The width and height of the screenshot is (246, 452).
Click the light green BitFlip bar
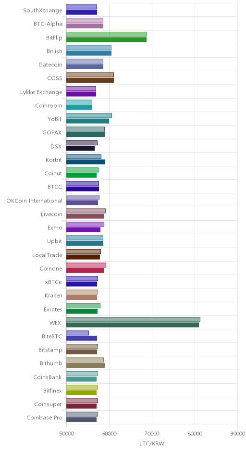pos(106,34)
